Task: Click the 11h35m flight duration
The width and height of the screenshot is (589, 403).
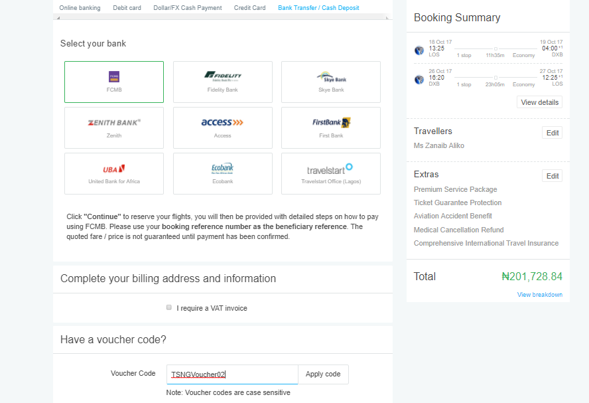Action: coord(495,55)
